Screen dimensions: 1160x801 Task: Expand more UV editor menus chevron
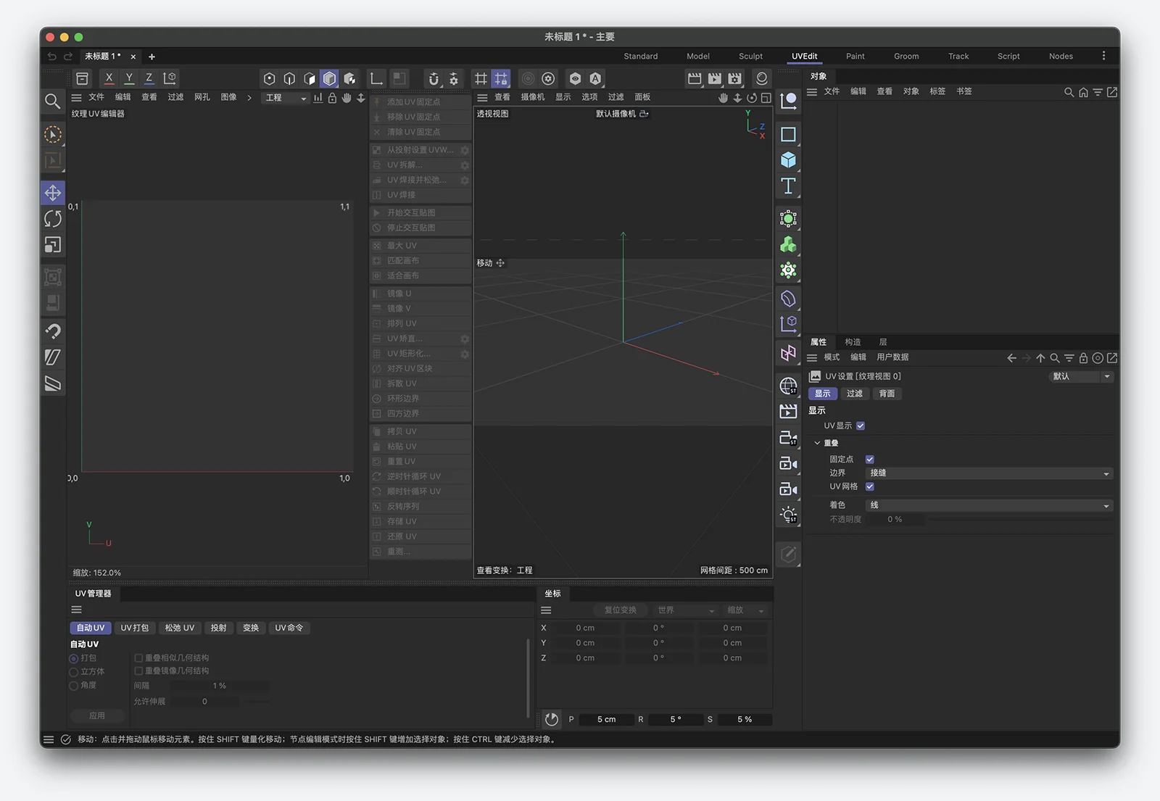pyautogui.click(x=249, y=98)
